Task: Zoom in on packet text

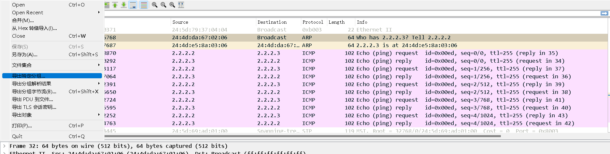Action: click(155, 5)
